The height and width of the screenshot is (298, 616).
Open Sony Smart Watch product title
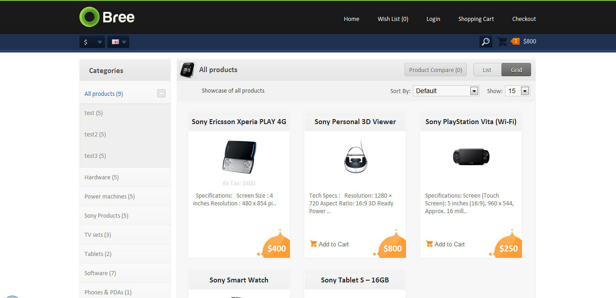click(239, 280)
